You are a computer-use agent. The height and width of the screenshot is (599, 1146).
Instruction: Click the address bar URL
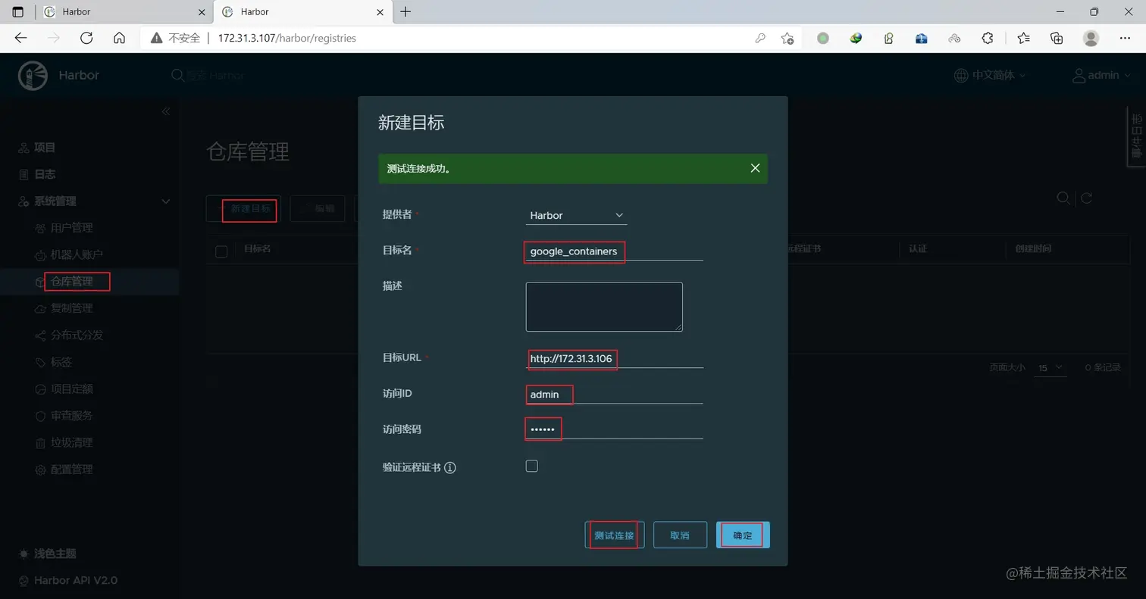[x=286, y=38]
